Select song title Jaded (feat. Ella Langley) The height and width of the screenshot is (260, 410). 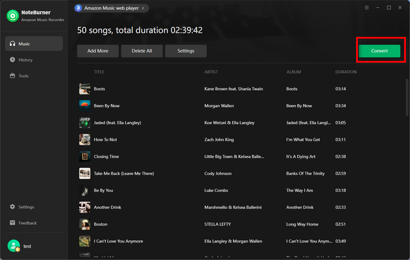[x=117, y=122]
